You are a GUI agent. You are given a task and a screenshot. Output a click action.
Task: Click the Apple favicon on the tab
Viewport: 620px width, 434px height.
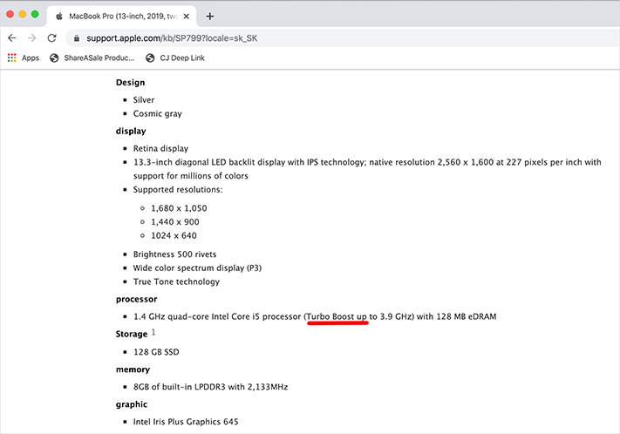[59, 16]
